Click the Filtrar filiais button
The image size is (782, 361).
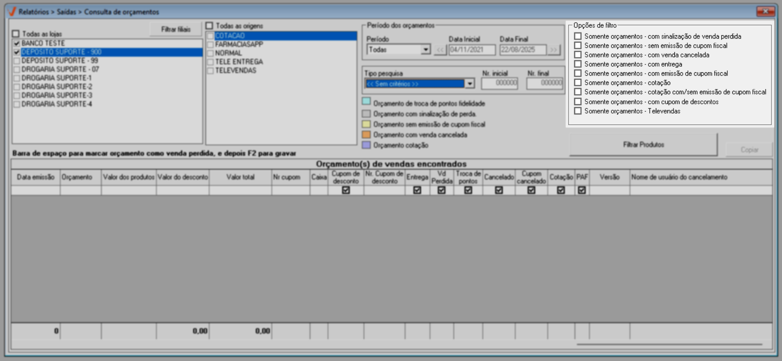click(176, 29)
